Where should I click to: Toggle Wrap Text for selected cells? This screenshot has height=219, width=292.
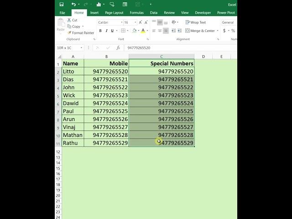tap(195, 22)
